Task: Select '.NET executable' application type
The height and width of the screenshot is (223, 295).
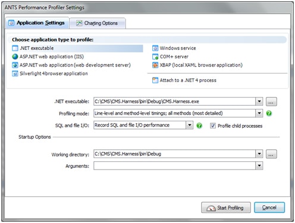Action: 77,48
